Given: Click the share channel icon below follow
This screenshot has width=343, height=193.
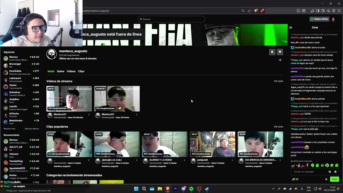Looking at the screenshot, I should pos(280,60).
